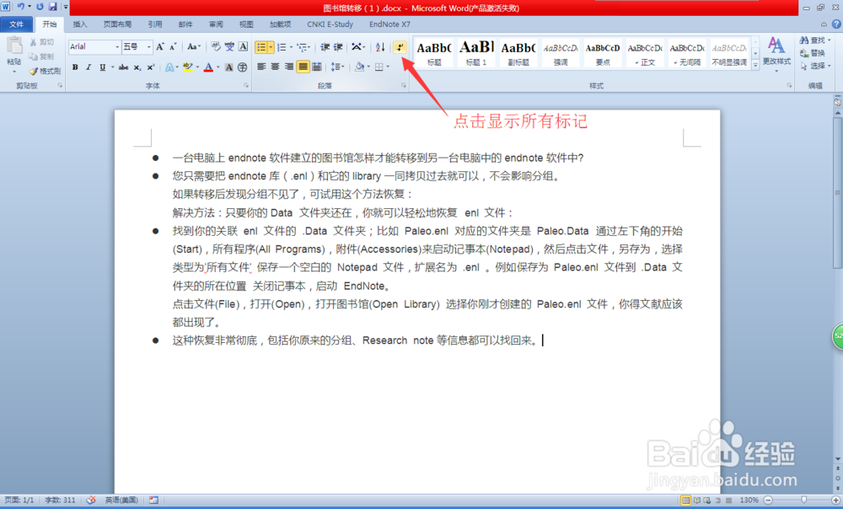The image size is (843, 509).
Task: Switch to the CNKI E-Study tab
Action: [330, 24]
